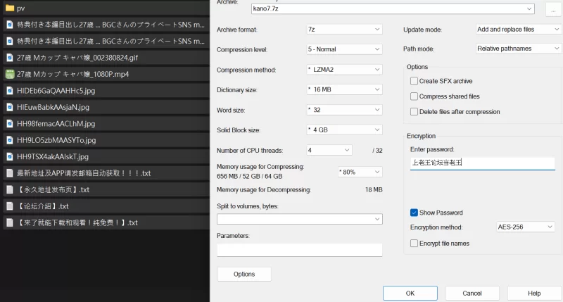Select the 【永久地址发布页】.txt document icon

point(10,189)
